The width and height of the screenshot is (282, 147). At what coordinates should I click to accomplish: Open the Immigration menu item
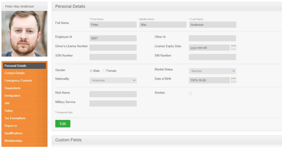point(12,96)
